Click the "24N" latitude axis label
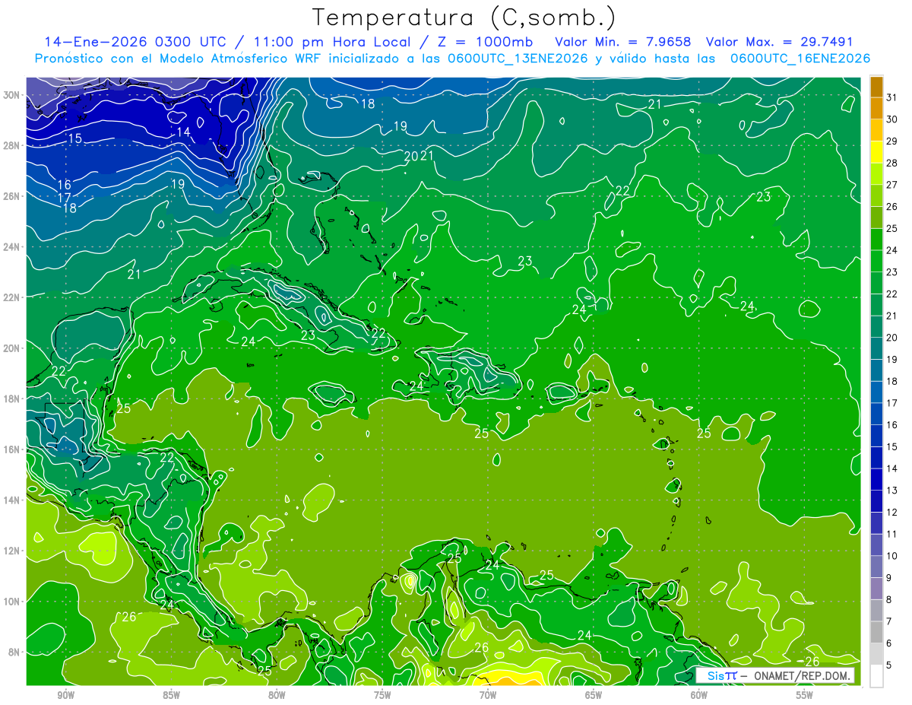912x705 pixels. pyautogui.click(x=13, y=246)
